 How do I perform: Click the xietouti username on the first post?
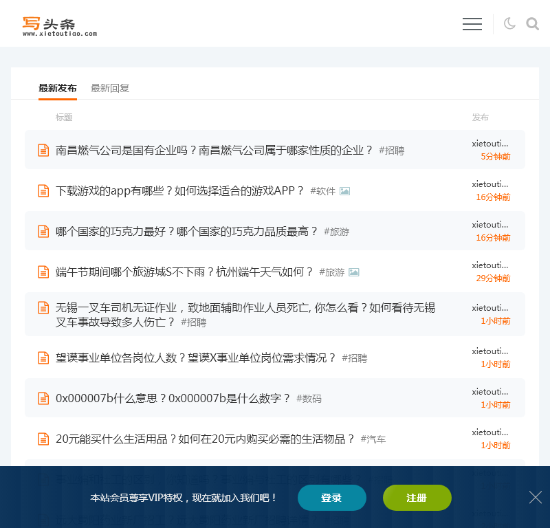[490, 144]
